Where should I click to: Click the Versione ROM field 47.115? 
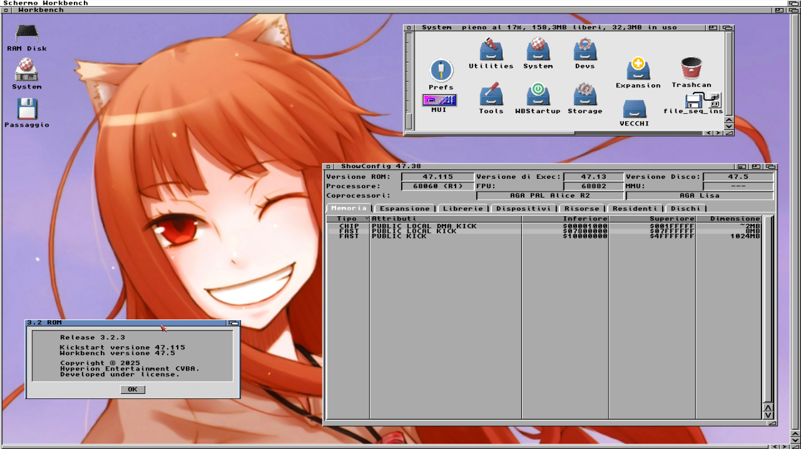437,176
